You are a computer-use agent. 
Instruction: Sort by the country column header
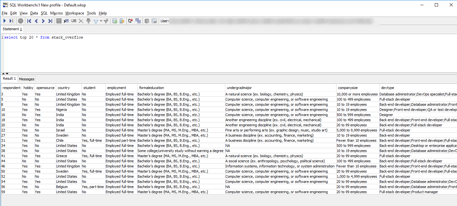click(69, 88)
